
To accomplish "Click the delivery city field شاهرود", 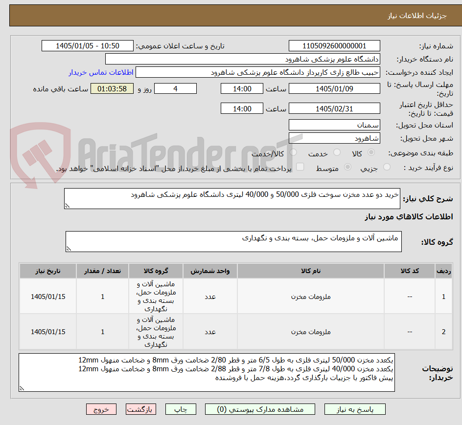I will (334, 138).
